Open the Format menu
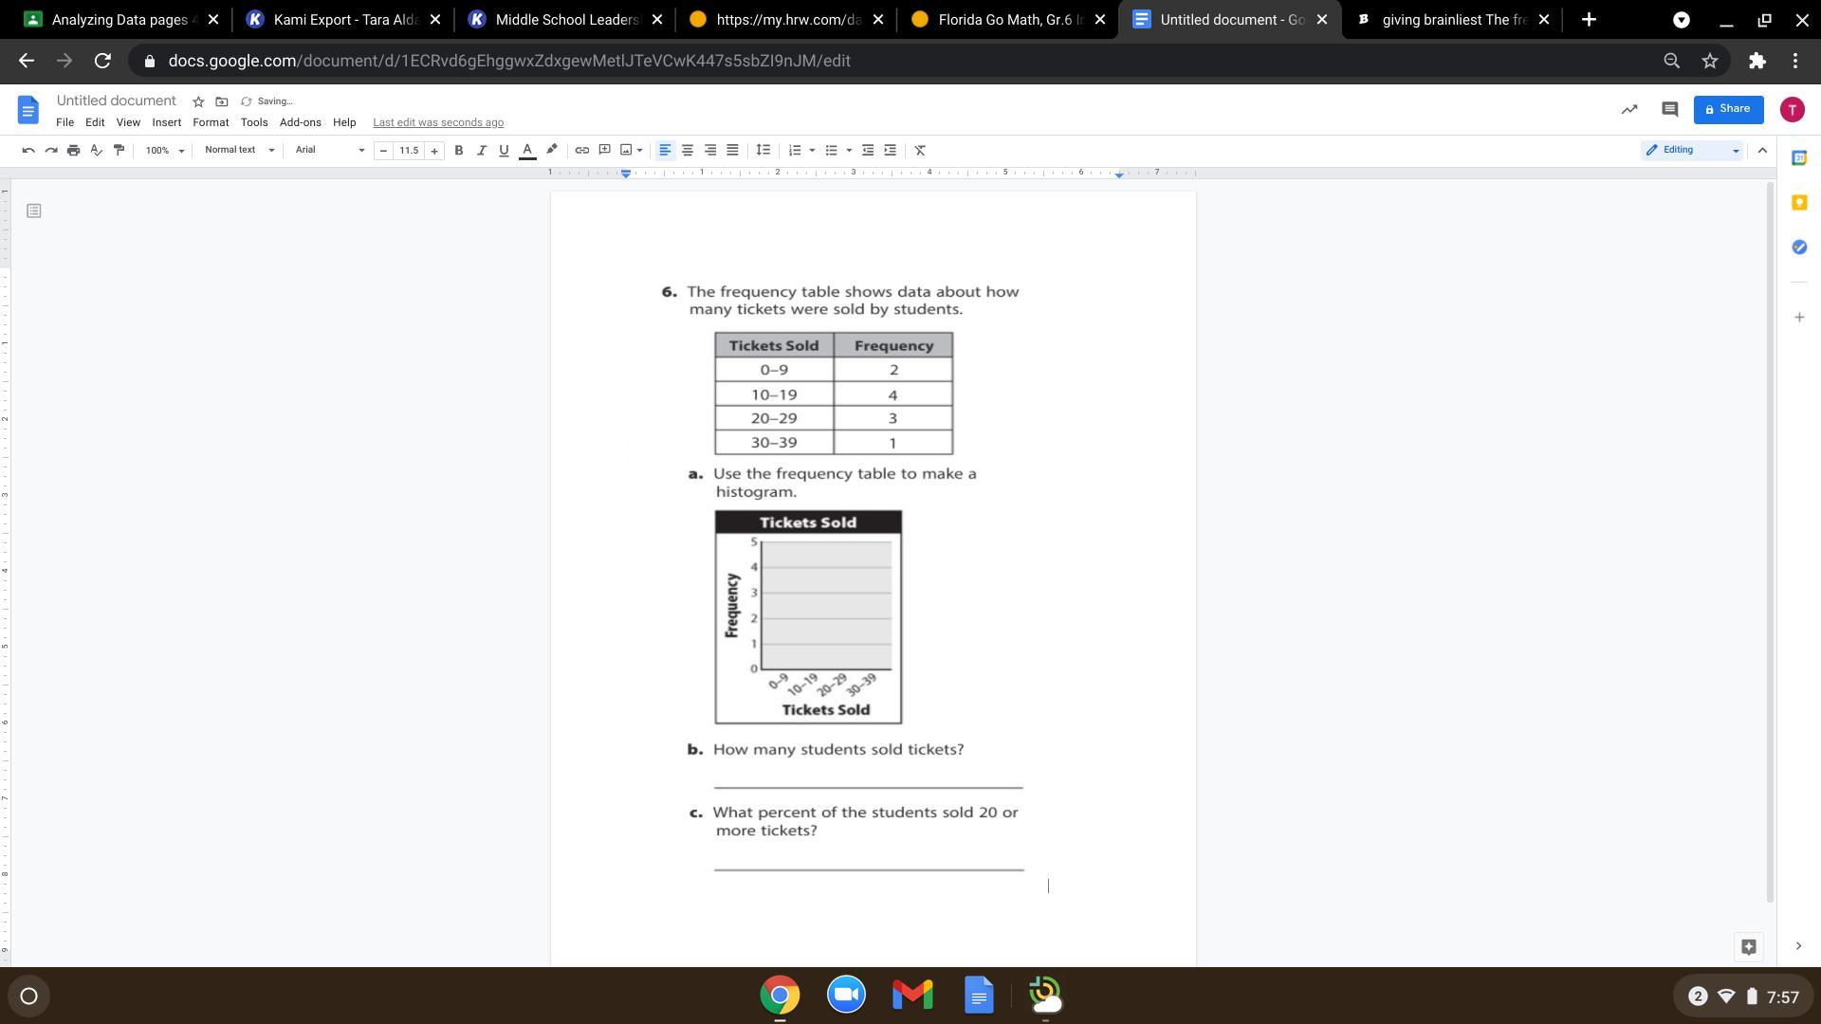 (x=211, y=122)
